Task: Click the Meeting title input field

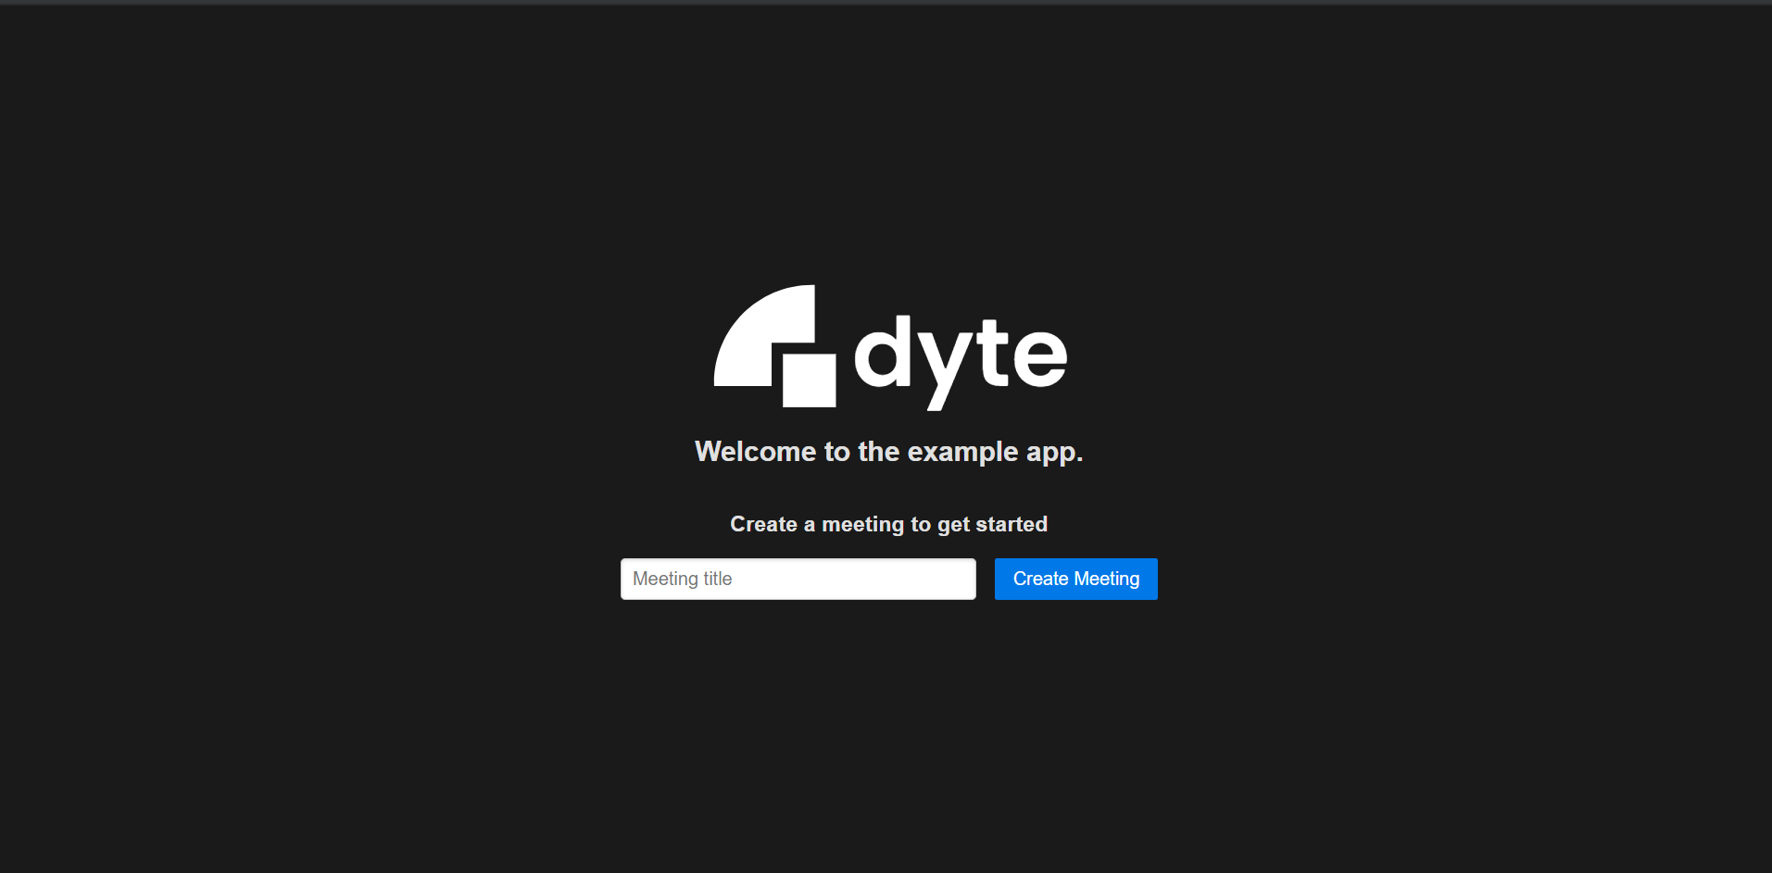Action: tap(798, 579)
